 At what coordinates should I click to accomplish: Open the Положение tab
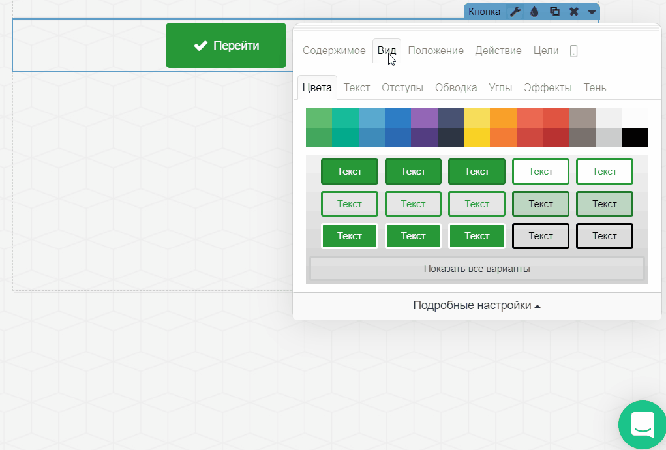coord(436,51)
